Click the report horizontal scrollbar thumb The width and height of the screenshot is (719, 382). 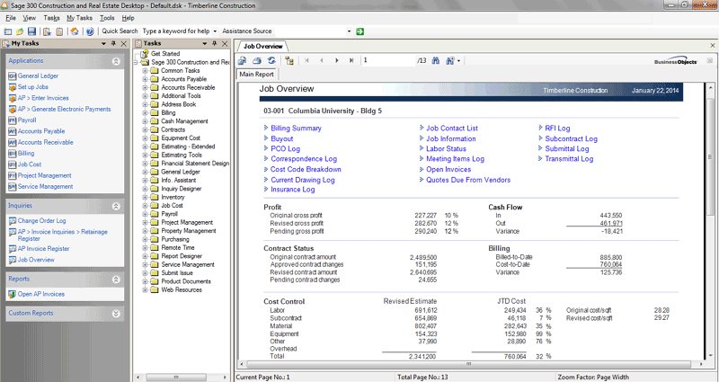click(x=467, y=364)
